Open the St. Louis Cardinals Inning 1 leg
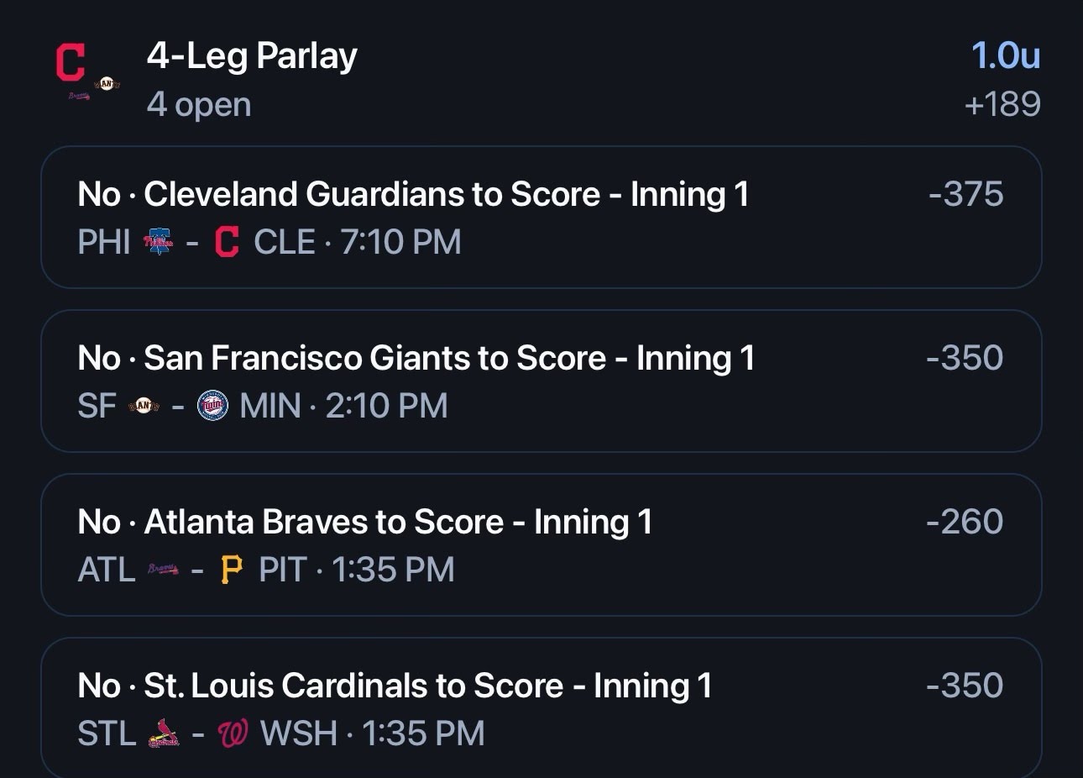 point(541,708)
